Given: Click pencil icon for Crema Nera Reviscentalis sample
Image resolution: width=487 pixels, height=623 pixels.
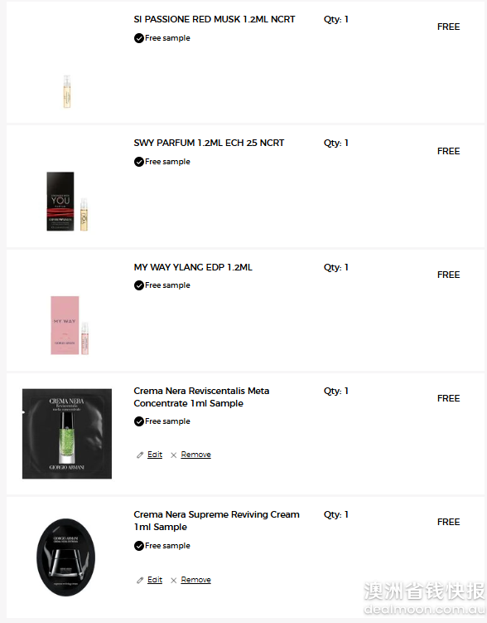Looking at the screenshot, I should point(140,455).
